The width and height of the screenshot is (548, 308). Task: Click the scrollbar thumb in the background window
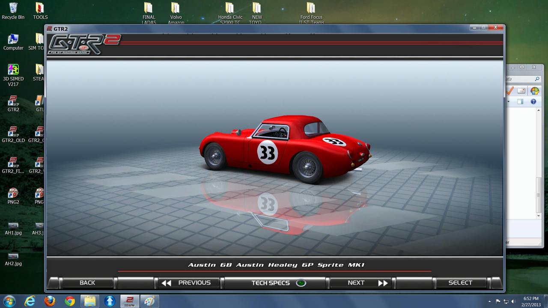539,195
